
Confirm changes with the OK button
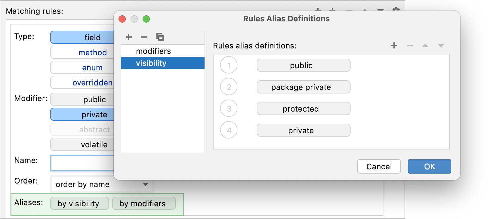coord(429,166)
